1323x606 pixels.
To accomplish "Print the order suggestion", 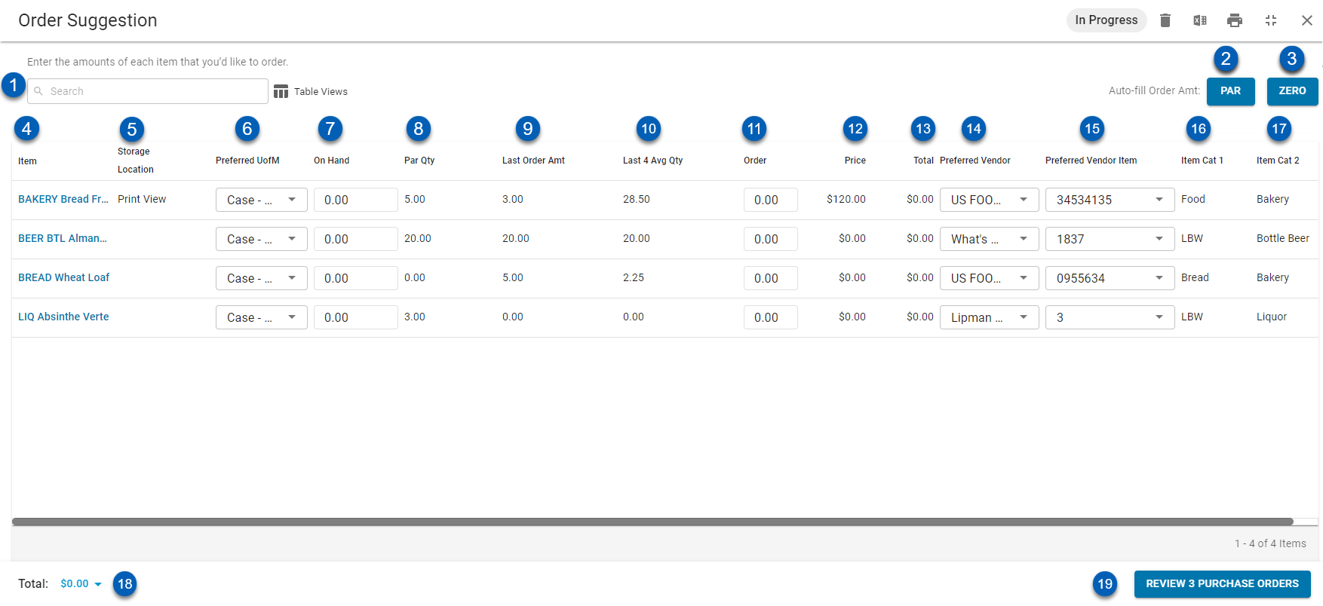I will click(1235, 20).
